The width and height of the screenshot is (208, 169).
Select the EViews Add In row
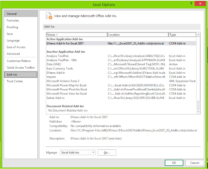point(121,73)
